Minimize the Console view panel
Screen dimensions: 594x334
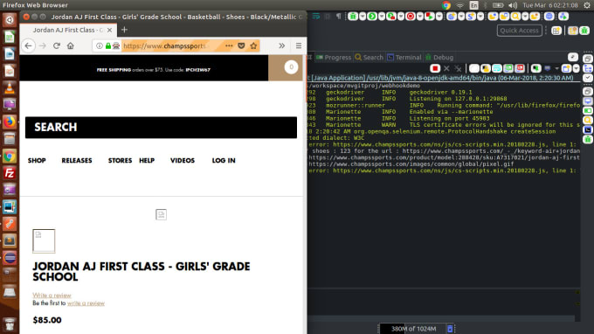pos(573,57)
